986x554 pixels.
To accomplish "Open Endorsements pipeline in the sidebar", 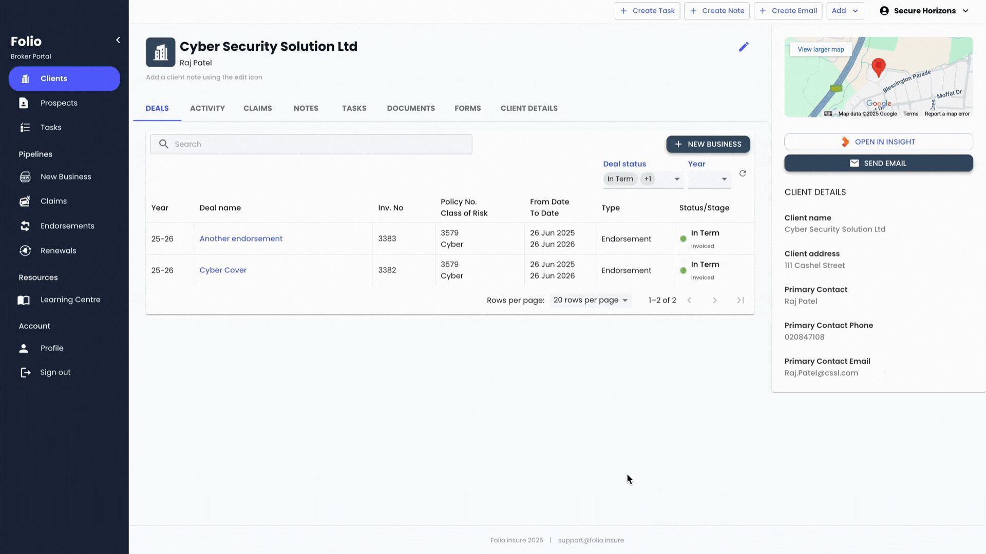I will [67, 226].
